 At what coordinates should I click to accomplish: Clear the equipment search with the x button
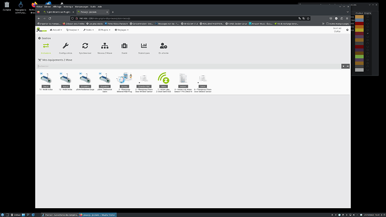click(x=343, y=66)
